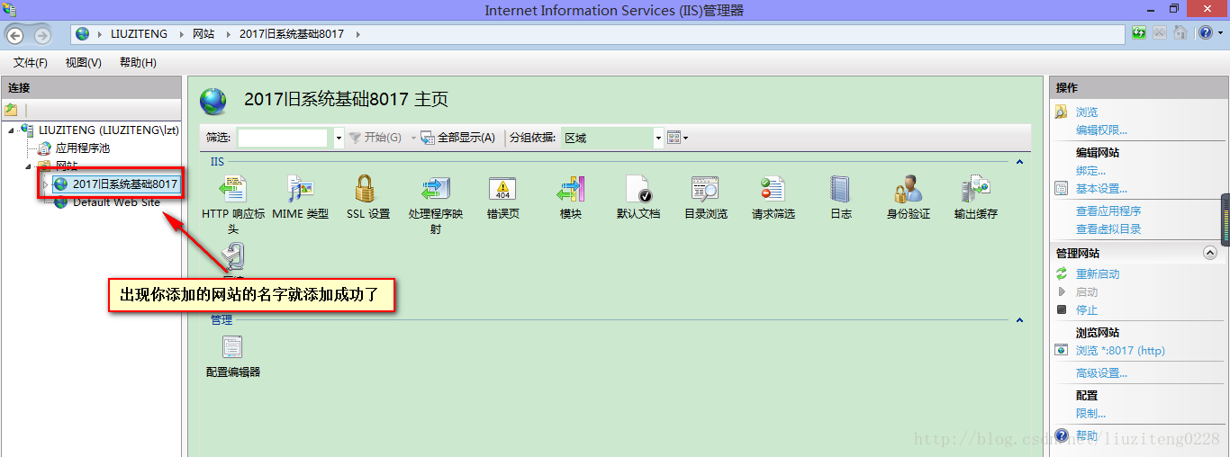Open the 视图(V) menu
This screenshot has width=1230, height=457.
[x=84, y=63]
